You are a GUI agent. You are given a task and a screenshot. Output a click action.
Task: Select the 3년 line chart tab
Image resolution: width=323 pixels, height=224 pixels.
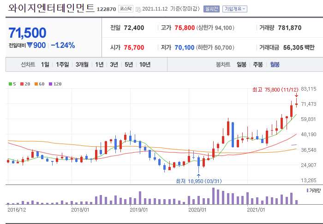[x=114, y=64]
